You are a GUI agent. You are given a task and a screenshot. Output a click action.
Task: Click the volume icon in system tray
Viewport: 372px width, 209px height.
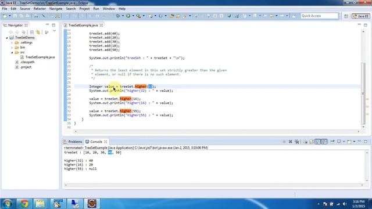[345, 204]
